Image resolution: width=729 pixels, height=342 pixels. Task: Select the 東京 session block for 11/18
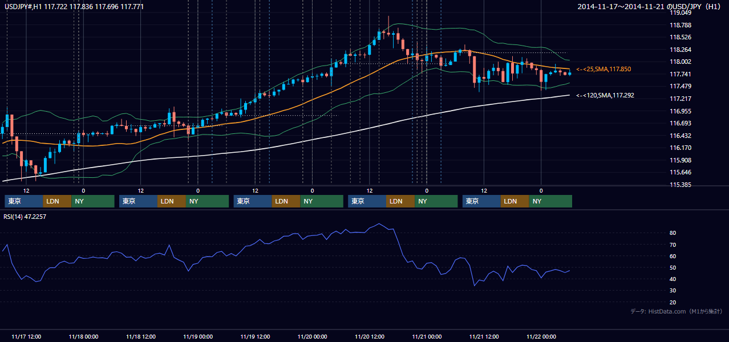click(138, 201)
